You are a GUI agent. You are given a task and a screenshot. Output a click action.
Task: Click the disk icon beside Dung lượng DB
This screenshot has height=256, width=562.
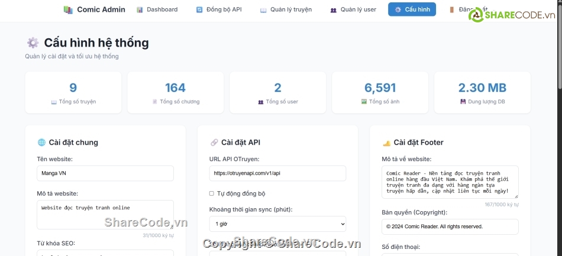pyautogui.click(x=463, y=102)
